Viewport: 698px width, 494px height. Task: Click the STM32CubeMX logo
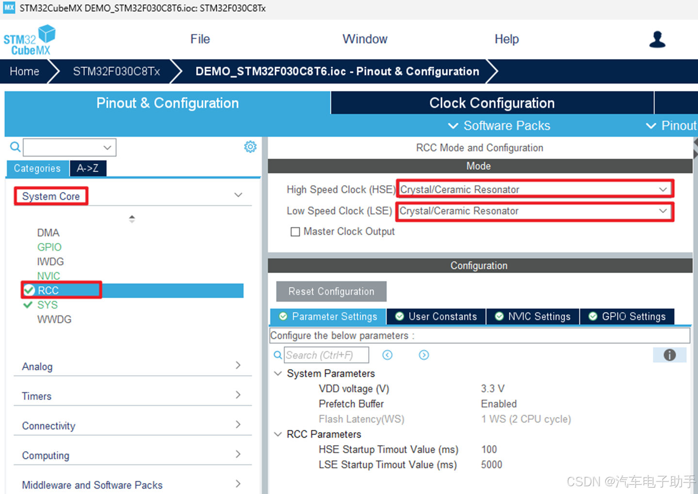[29, 39]
